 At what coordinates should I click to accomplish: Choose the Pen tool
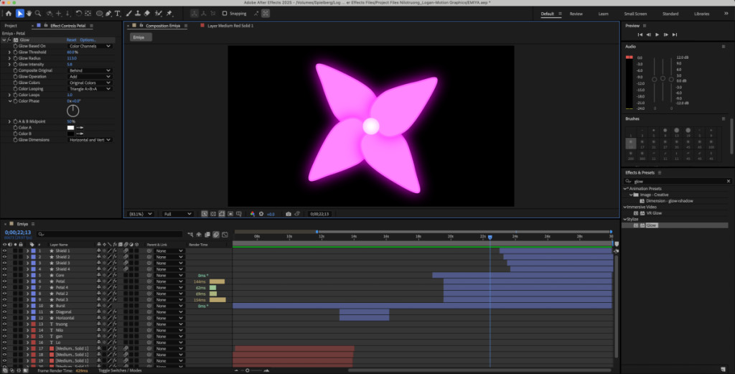click(109, 13)
